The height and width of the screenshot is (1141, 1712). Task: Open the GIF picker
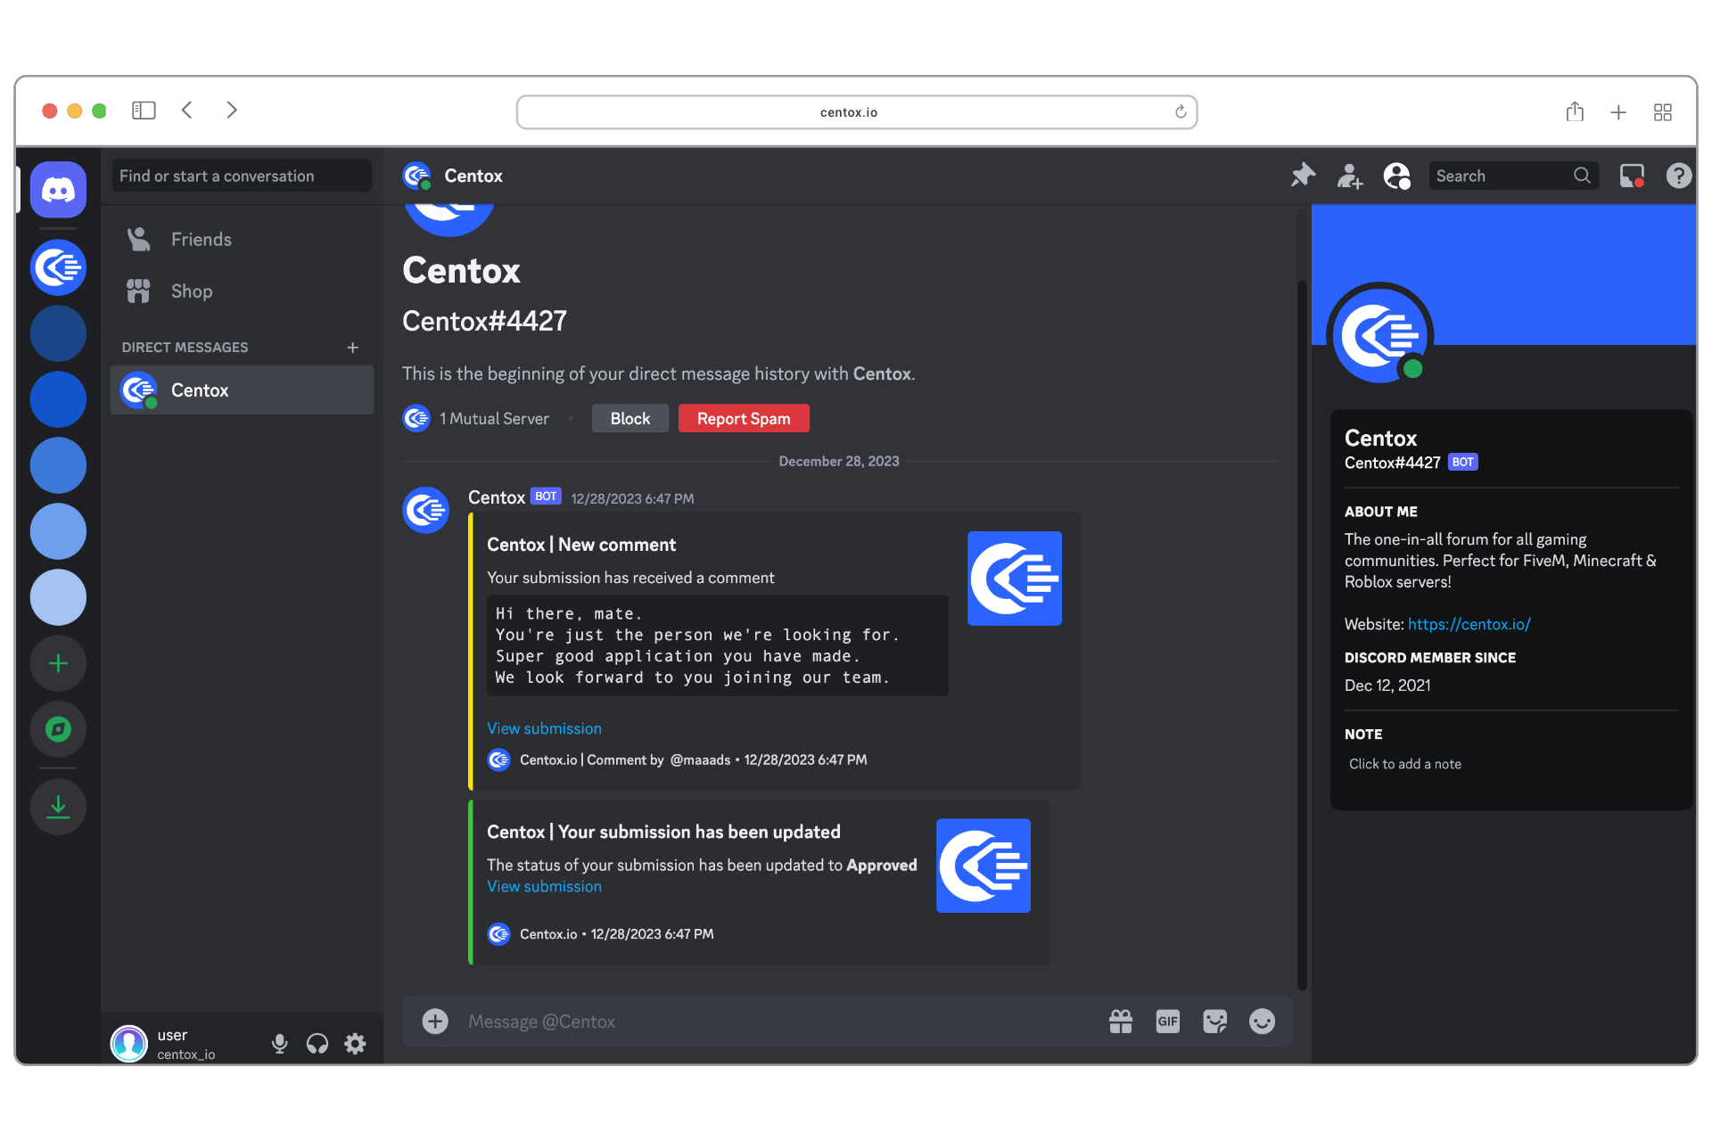[x=1168, y=1021]
